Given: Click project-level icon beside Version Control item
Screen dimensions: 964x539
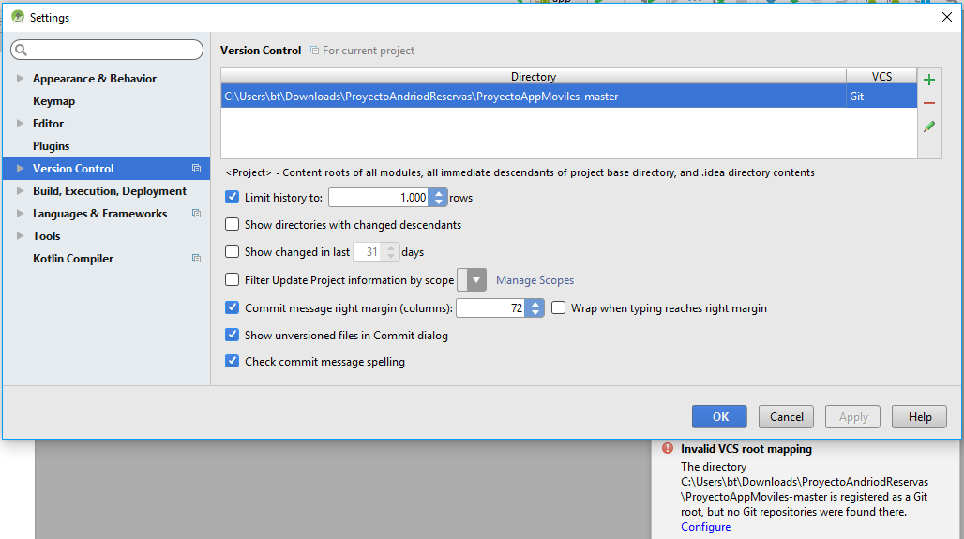Looking at the screenshot, I should [196, 169].
